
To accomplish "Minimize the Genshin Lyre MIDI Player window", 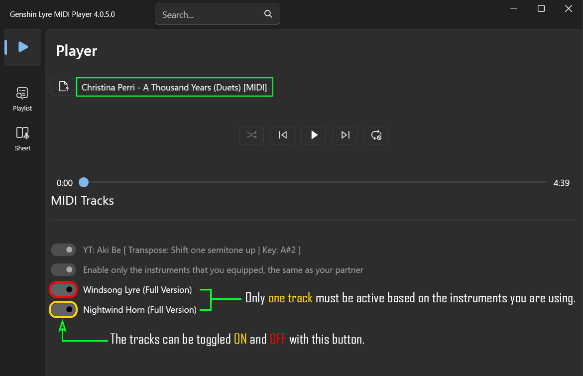I will point(514,8).
